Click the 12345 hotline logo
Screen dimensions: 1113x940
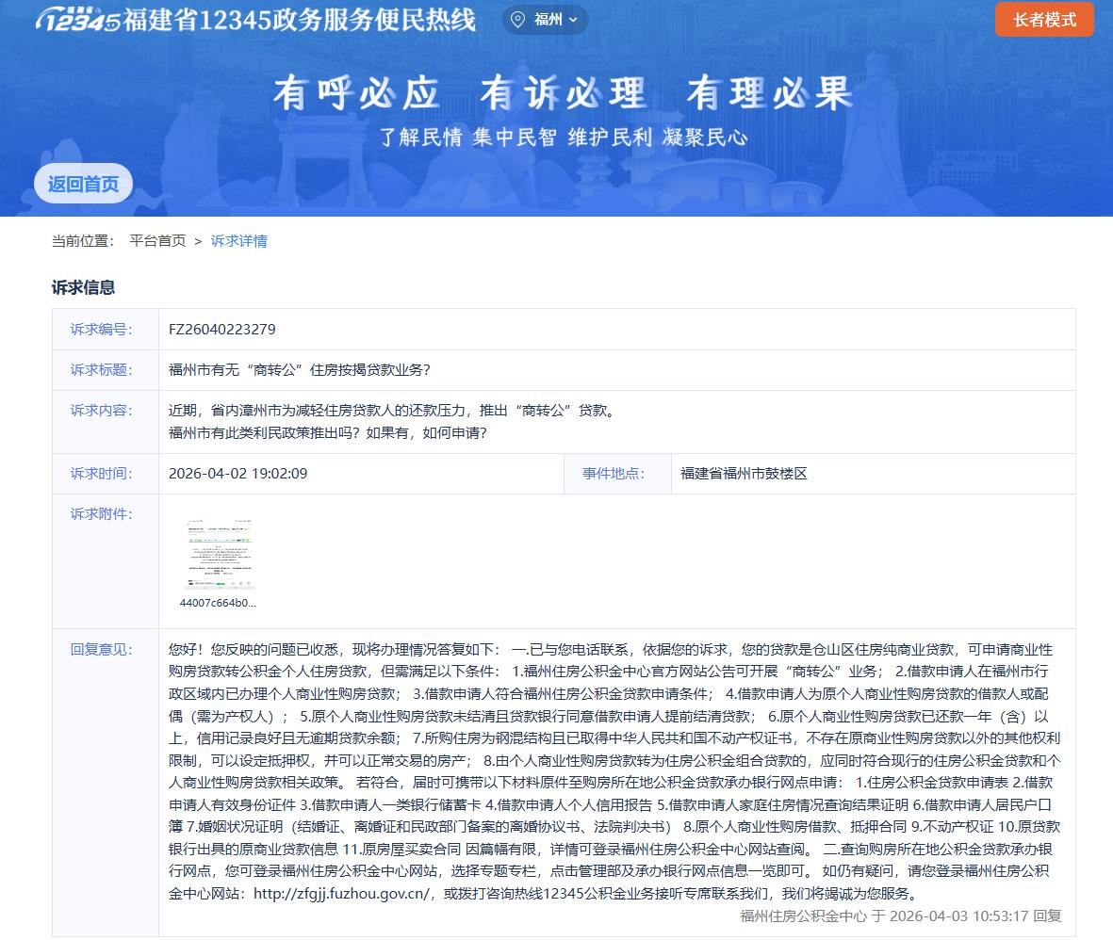77,20
